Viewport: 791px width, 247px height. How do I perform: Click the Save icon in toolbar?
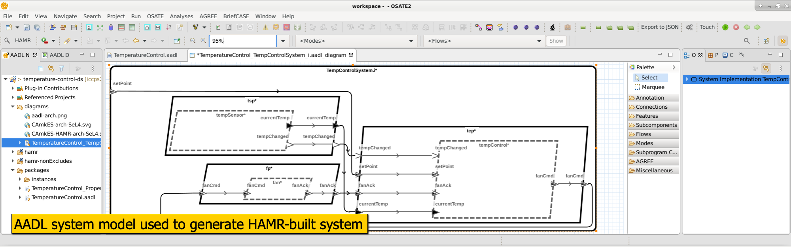[26, 27]
